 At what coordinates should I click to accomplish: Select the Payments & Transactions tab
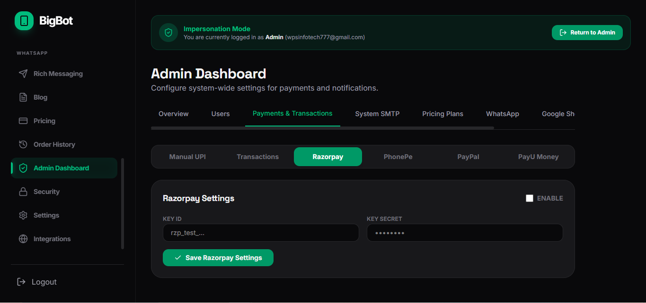[292, 114]
